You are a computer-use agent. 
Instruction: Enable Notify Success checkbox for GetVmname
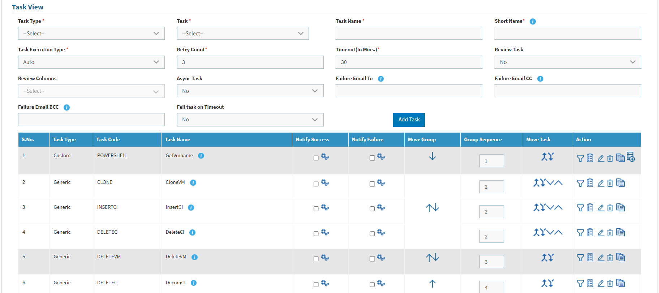[x=316, y=158]
